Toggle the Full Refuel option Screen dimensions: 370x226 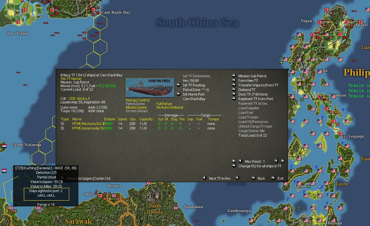[164, 104]
